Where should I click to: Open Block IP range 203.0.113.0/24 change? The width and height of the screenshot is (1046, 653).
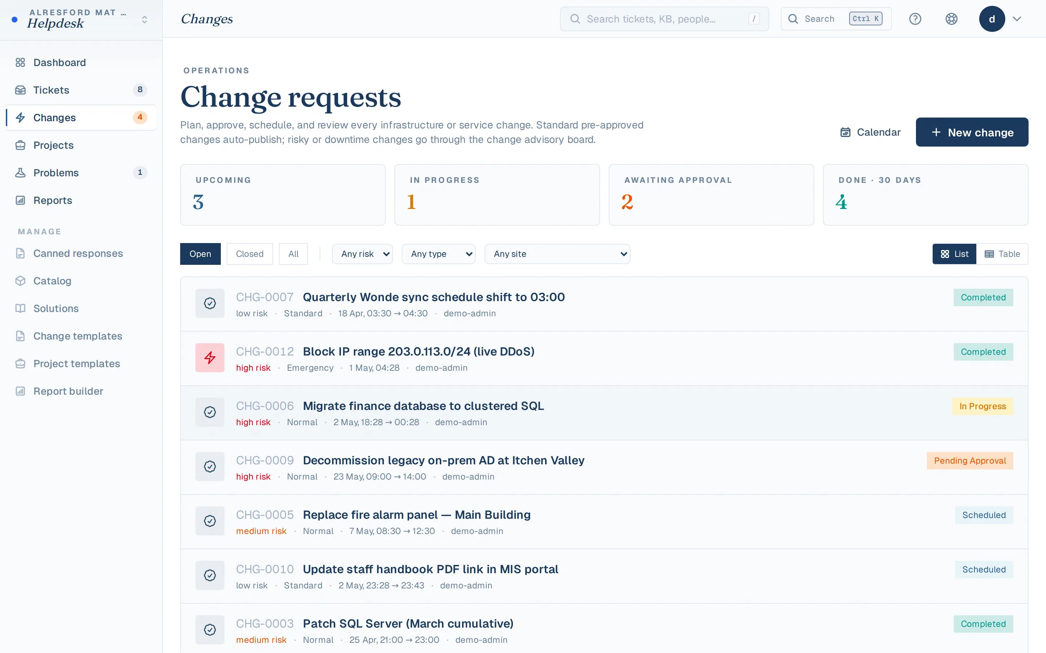coord(418,352)
